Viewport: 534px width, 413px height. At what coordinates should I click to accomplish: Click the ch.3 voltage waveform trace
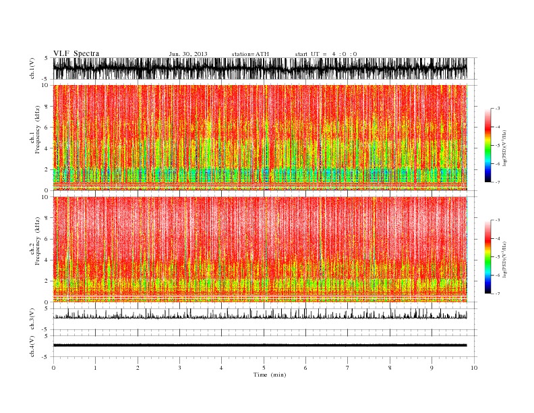[260, 315]
